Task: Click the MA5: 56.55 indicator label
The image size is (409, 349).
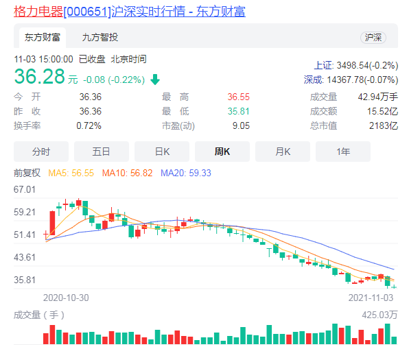Action: tap(71, 173)
